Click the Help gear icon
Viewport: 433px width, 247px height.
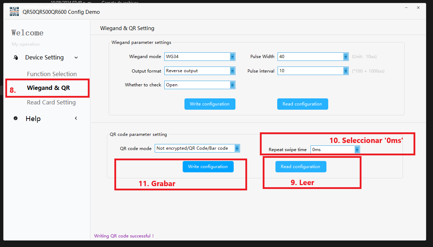(x=16, y=119)
